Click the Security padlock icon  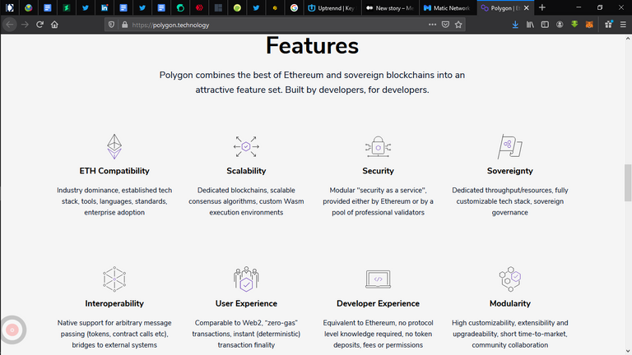tap(378, 146)
